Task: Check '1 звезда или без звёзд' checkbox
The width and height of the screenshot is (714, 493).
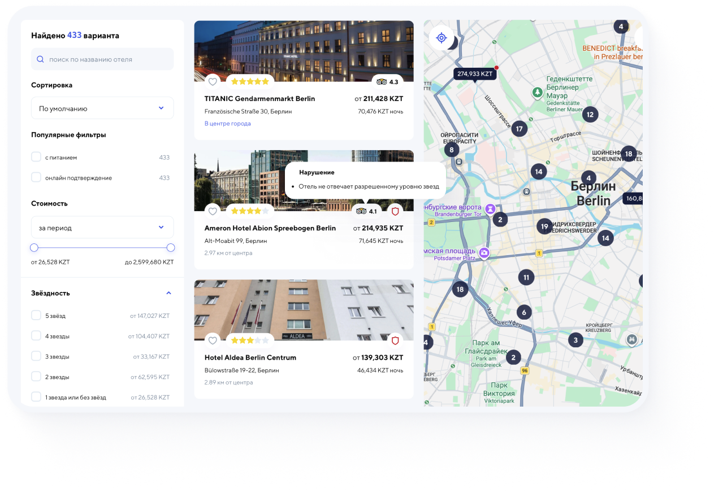Action: point(36,396)
